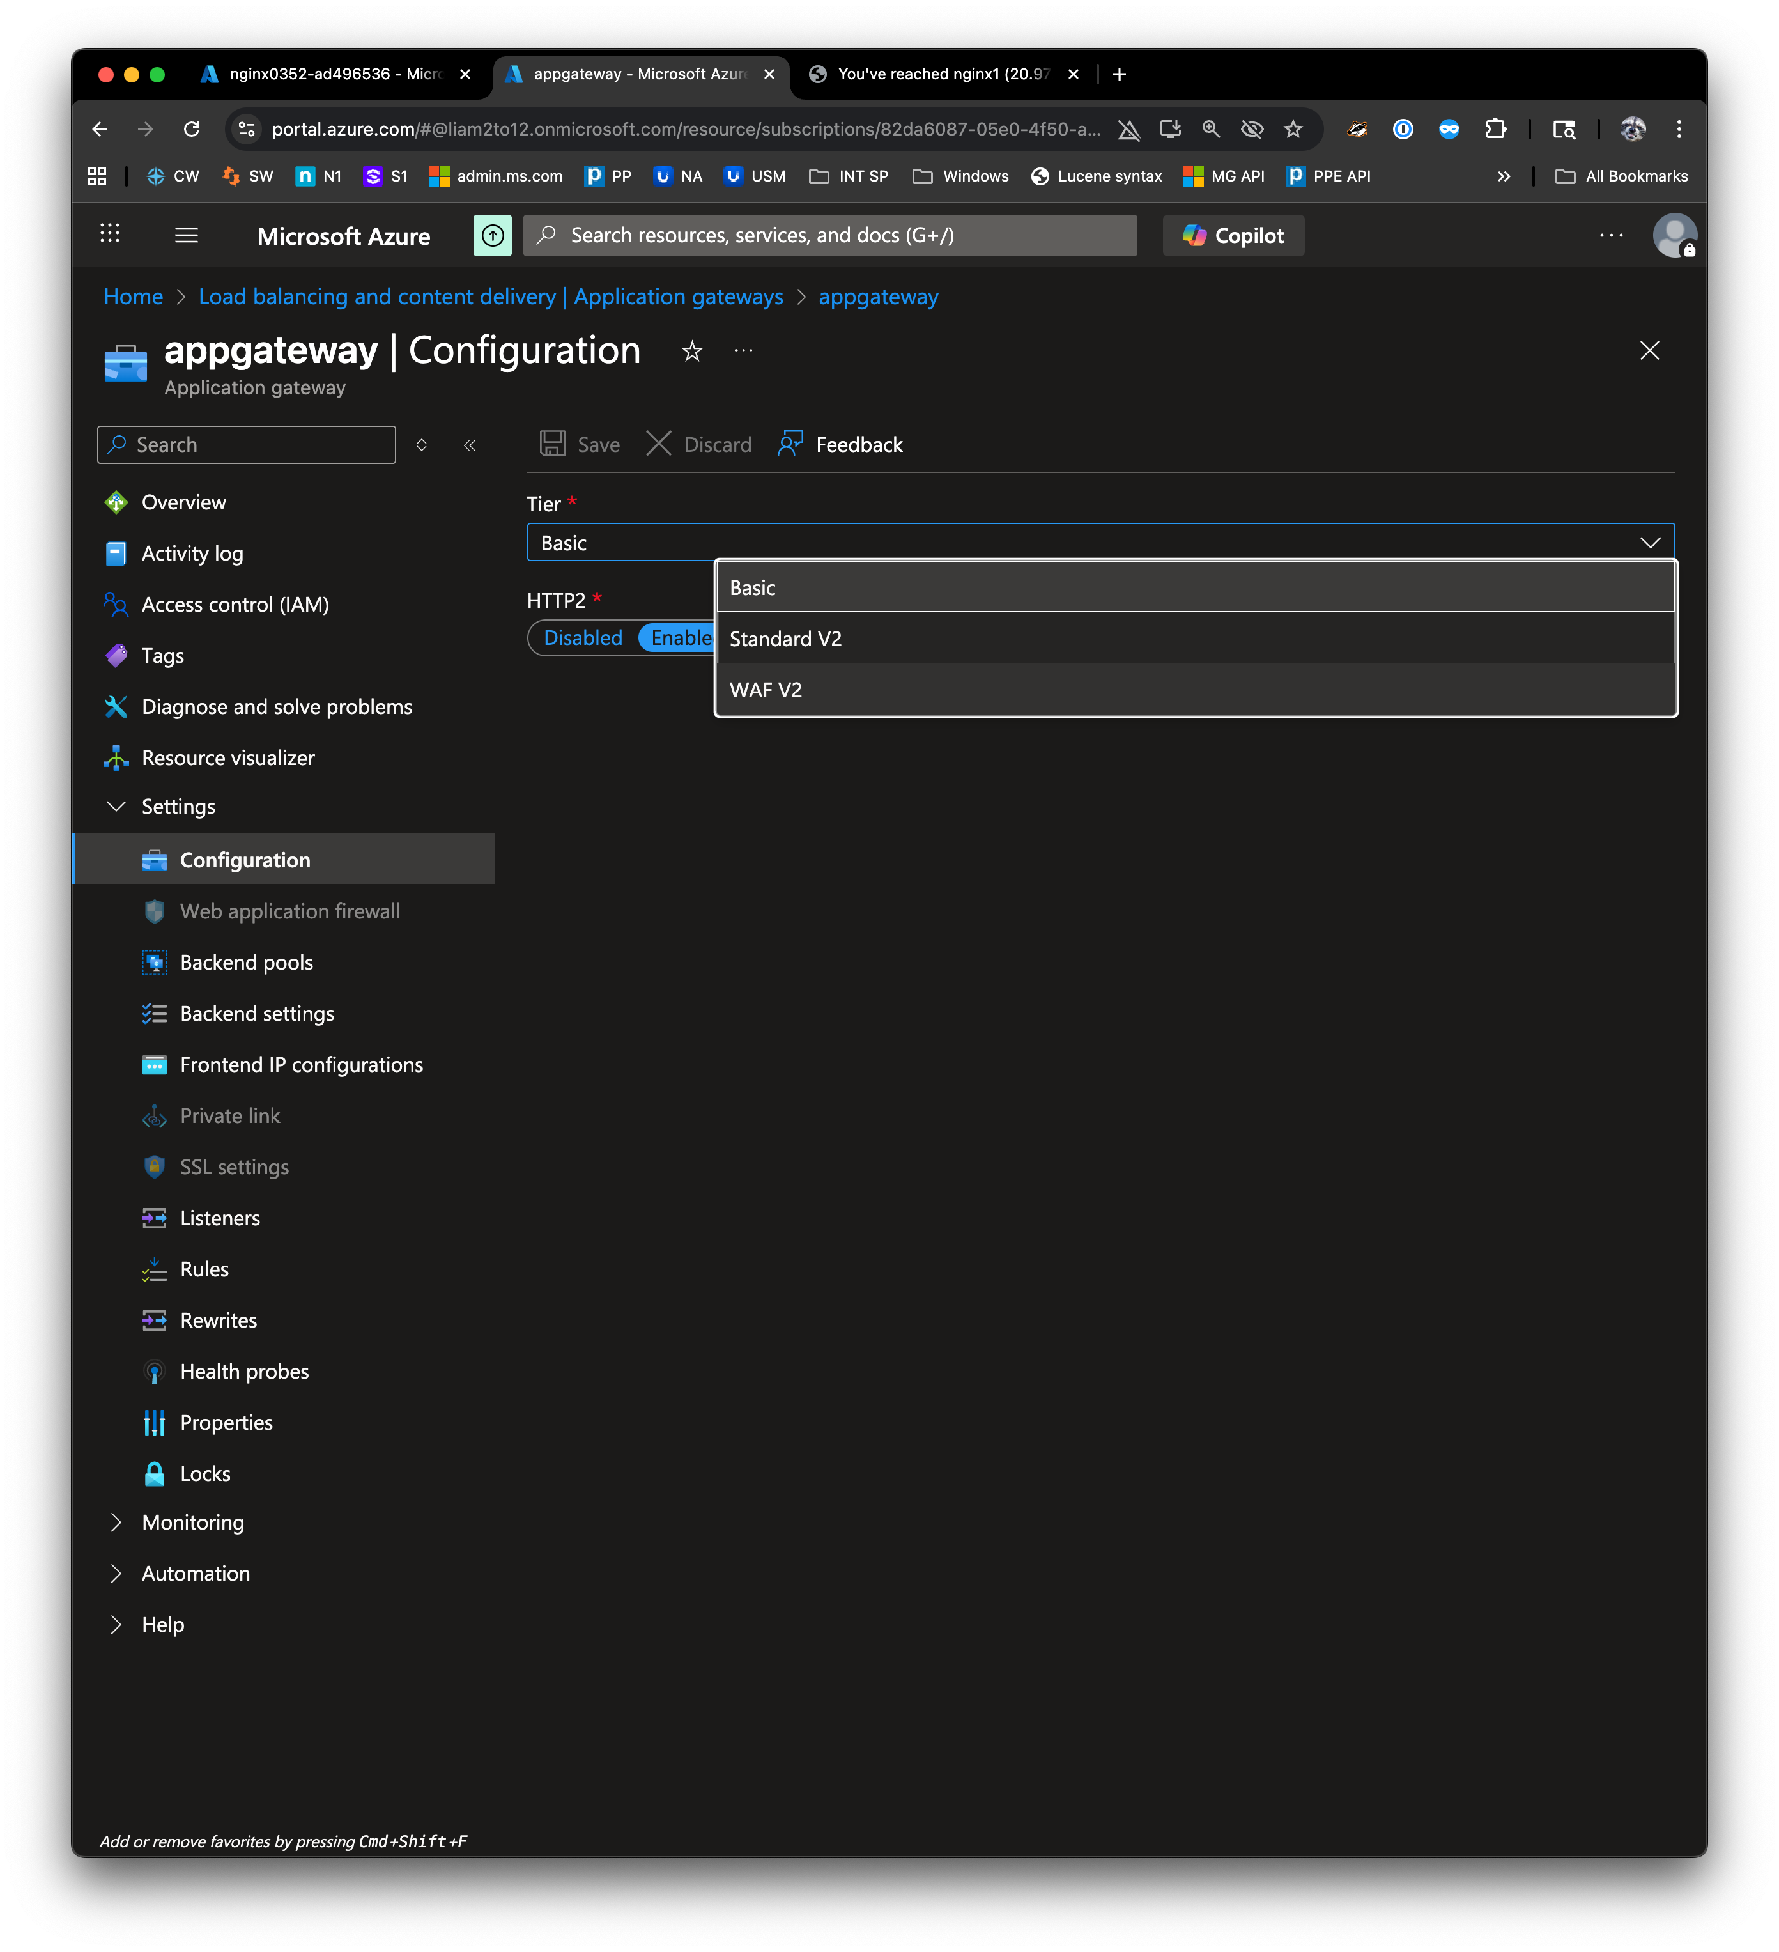Click the Home breadcrumb link

coord(134,297)
